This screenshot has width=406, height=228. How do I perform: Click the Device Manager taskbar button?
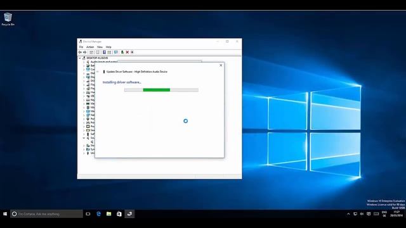pyautogui.click(x=129, y=214)
